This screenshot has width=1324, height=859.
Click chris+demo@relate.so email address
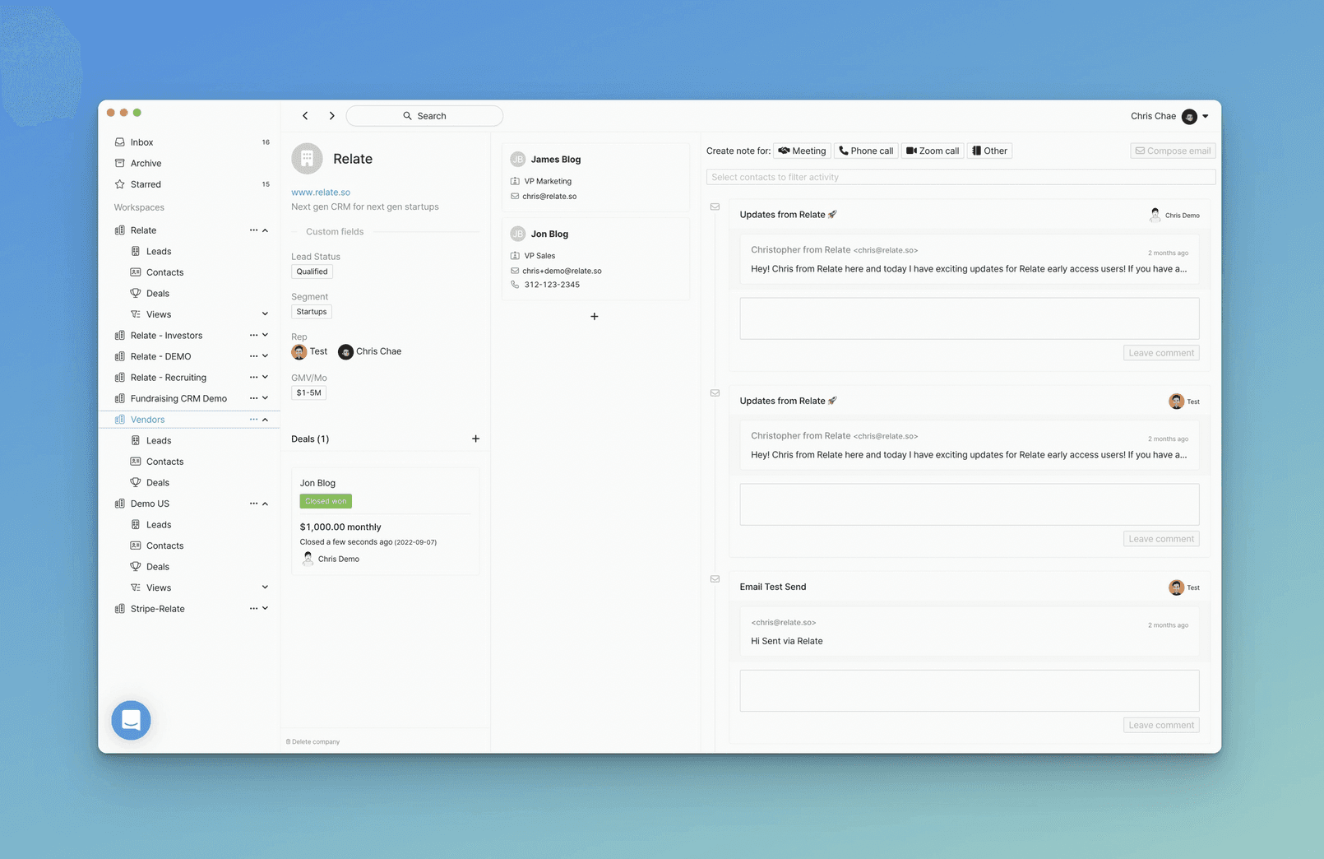tap(562, 271)
